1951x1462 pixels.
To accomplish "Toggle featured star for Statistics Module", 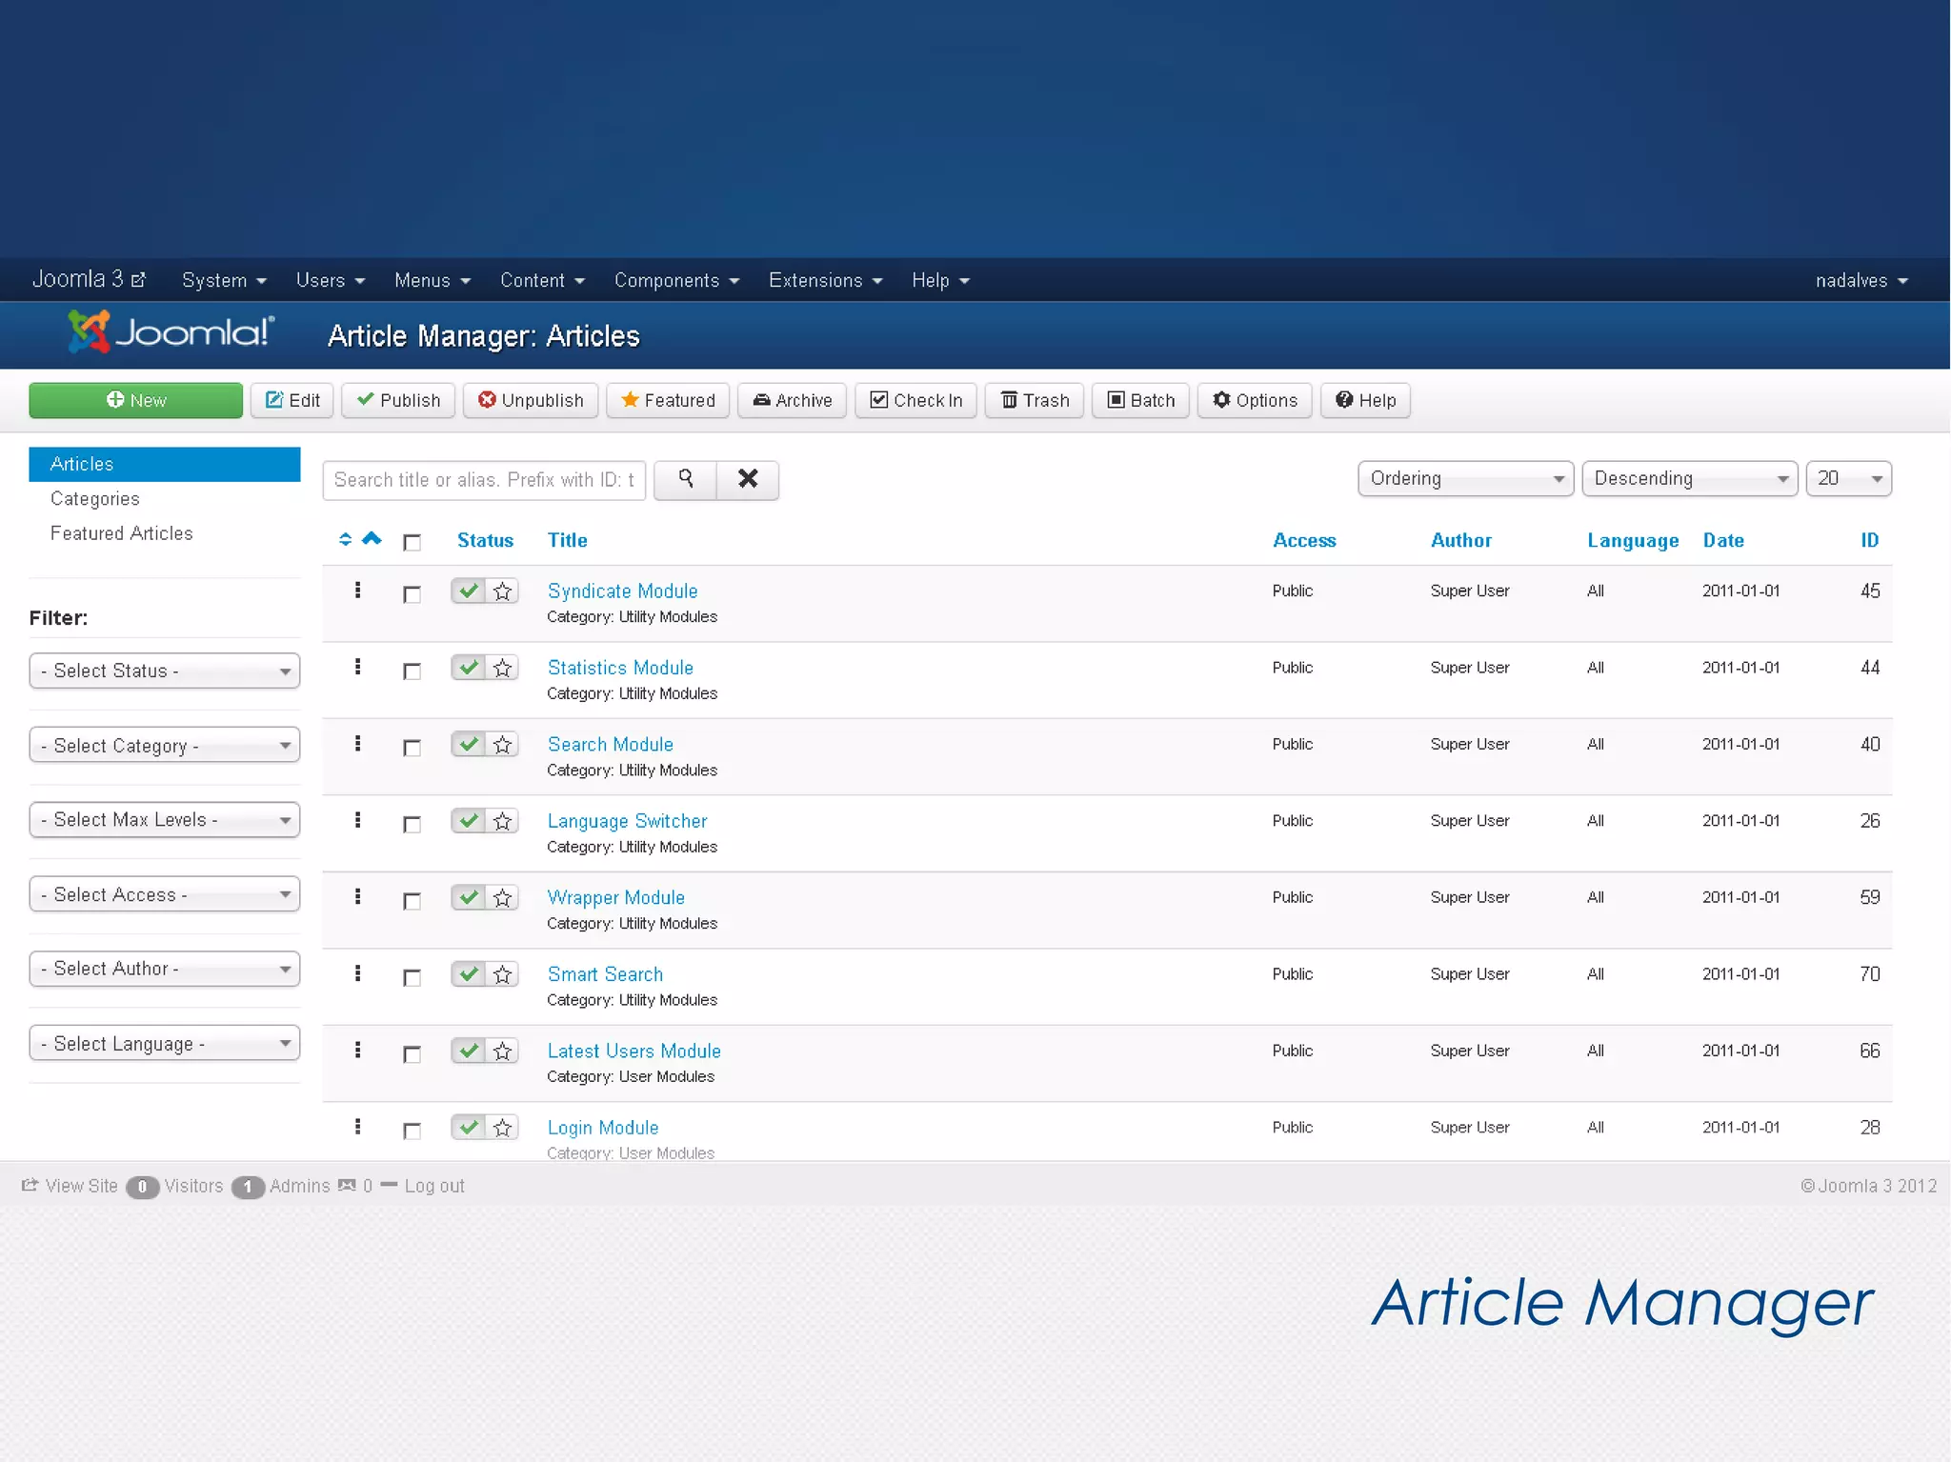I will point(503,668).
